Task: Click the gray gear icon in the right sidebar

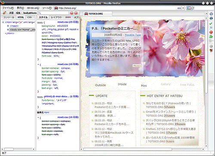Action: [x=211, y=46]
